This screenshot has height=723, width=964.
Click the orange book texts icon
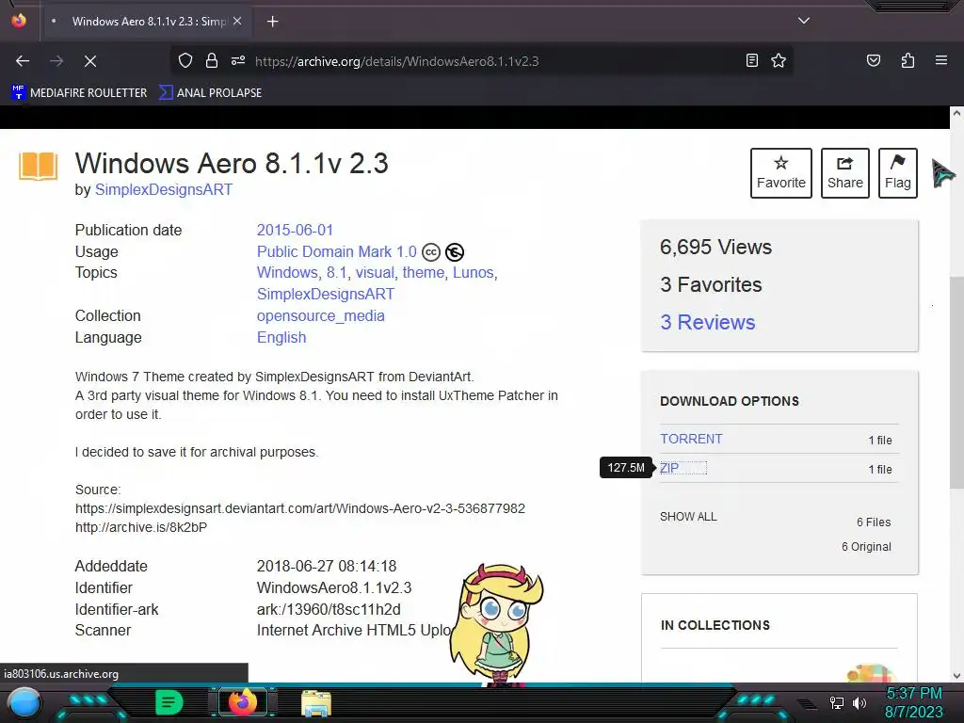click(x=38, y=166)
